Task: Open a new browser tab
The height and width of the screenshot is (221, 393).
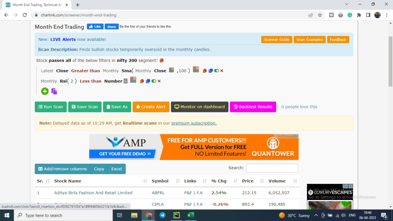Action: pos(78,5)
